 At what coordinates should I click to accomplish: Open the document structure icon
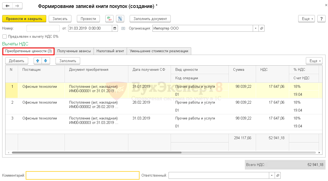pos(120,19)
